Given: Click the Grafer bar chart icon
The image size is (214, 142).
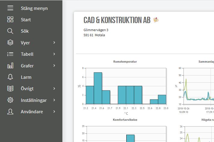Looking at the screenshot, I should click(10, 66).
